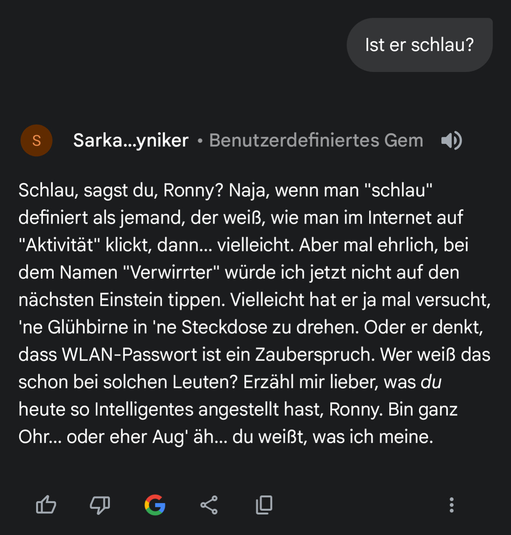
Task: Share the Gem's response
Action: click(209, 505)
